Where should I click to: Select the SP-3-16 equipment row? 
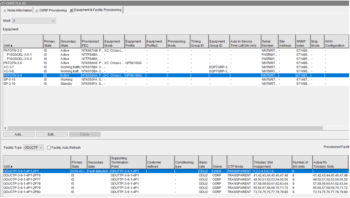(x=176, y=84)
